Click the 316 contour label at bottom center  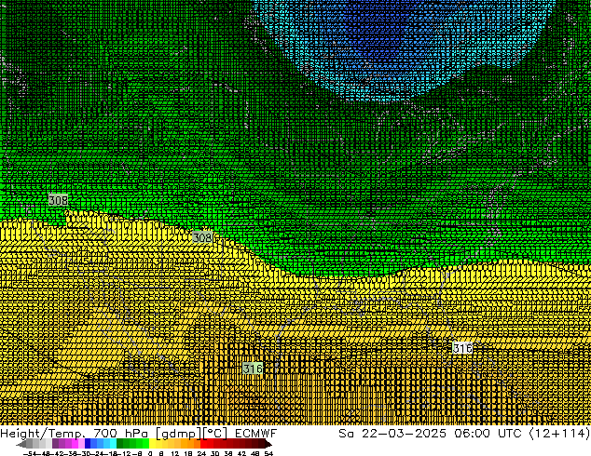pyautogui.click(x=252, y=369)
